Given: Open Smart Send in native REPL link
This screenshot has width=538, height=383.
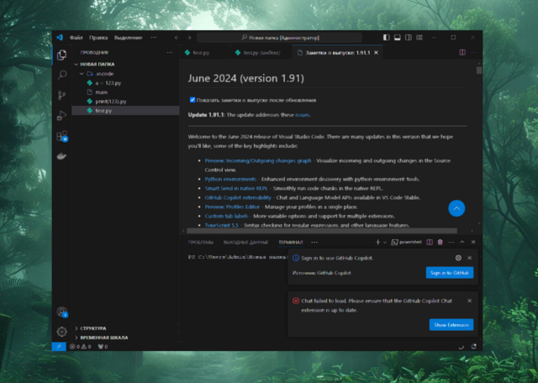Looking at the screenshot, I should (x=236, y=188).
